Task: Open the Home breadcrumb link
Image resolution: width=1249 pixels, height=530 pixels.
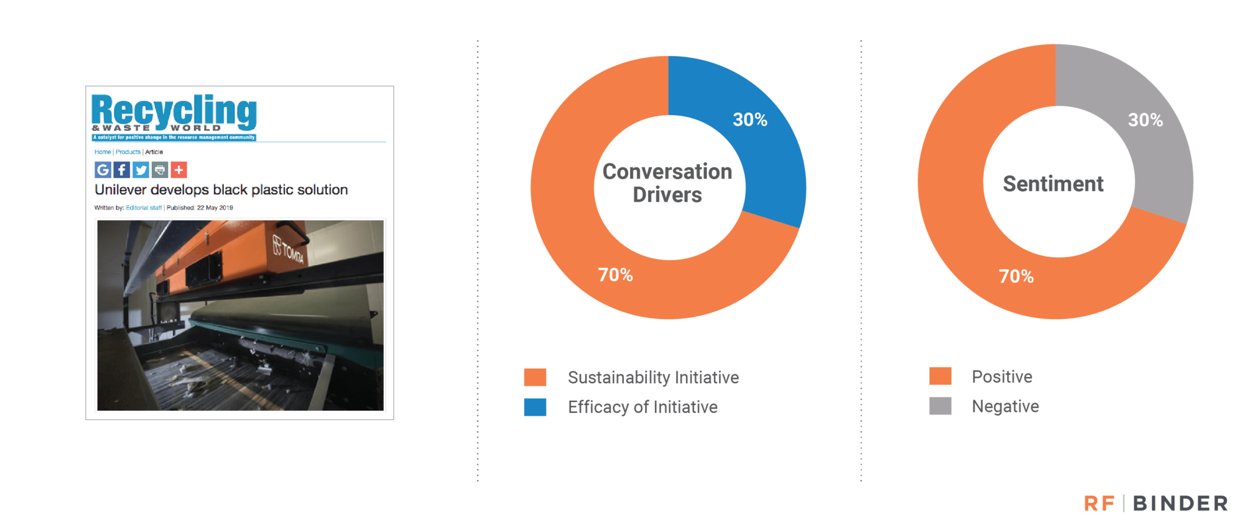Action: [x=102, y=152]
